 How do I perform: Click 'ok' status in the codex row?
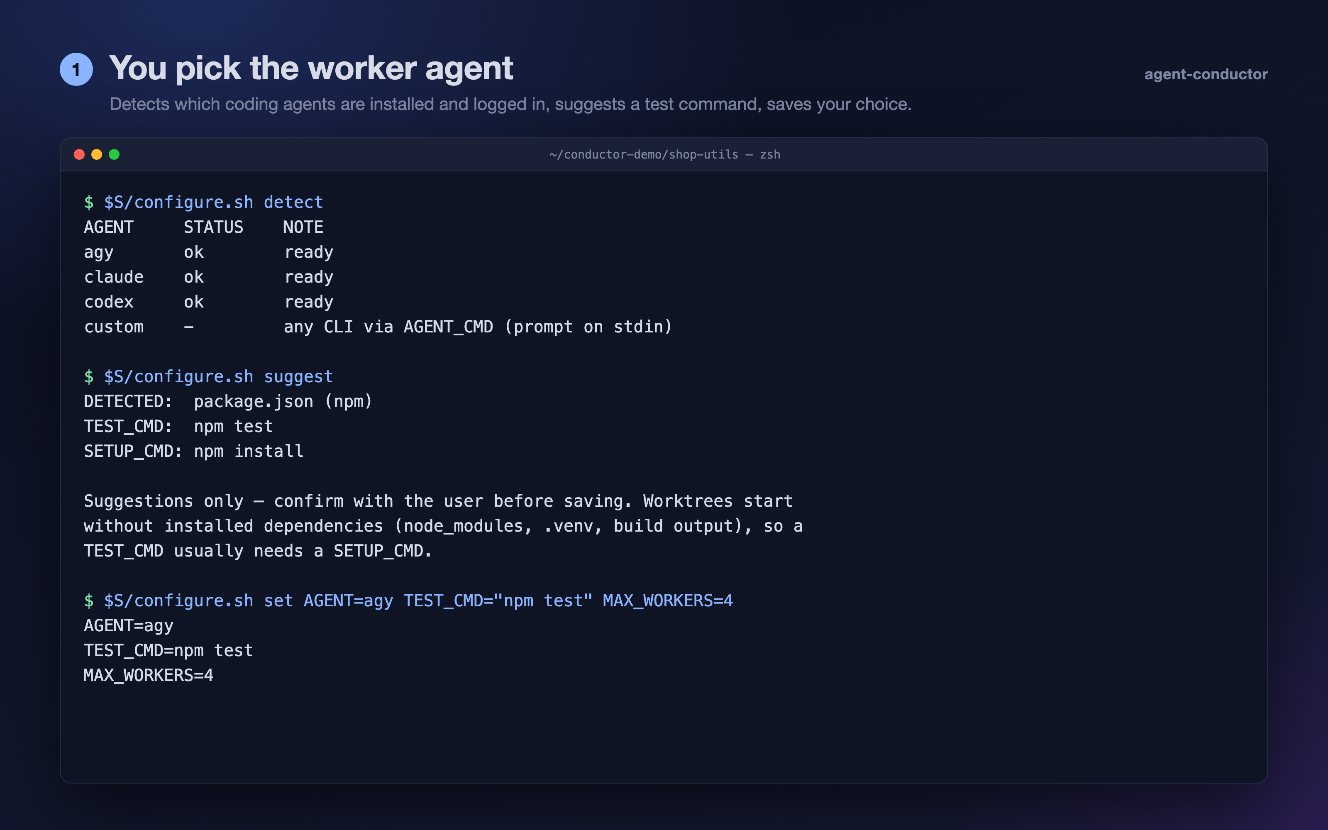click(194, 302)
